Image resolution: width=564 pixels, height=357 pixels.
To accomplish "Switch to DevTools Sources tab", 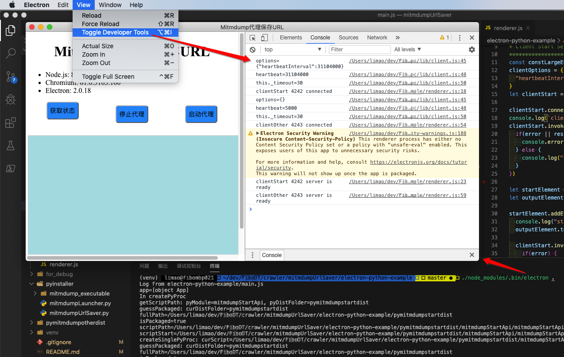I will pyautogui.click(x=348, y=38).
